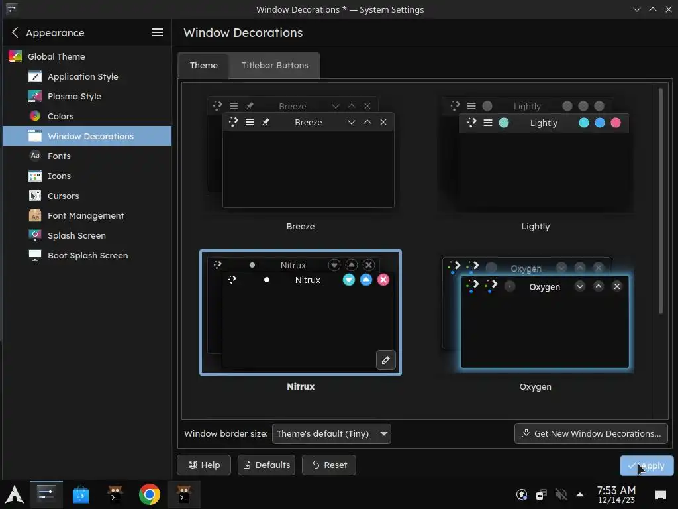
Task: Click the Colors wheel icon
Action: tap(35, 116)
